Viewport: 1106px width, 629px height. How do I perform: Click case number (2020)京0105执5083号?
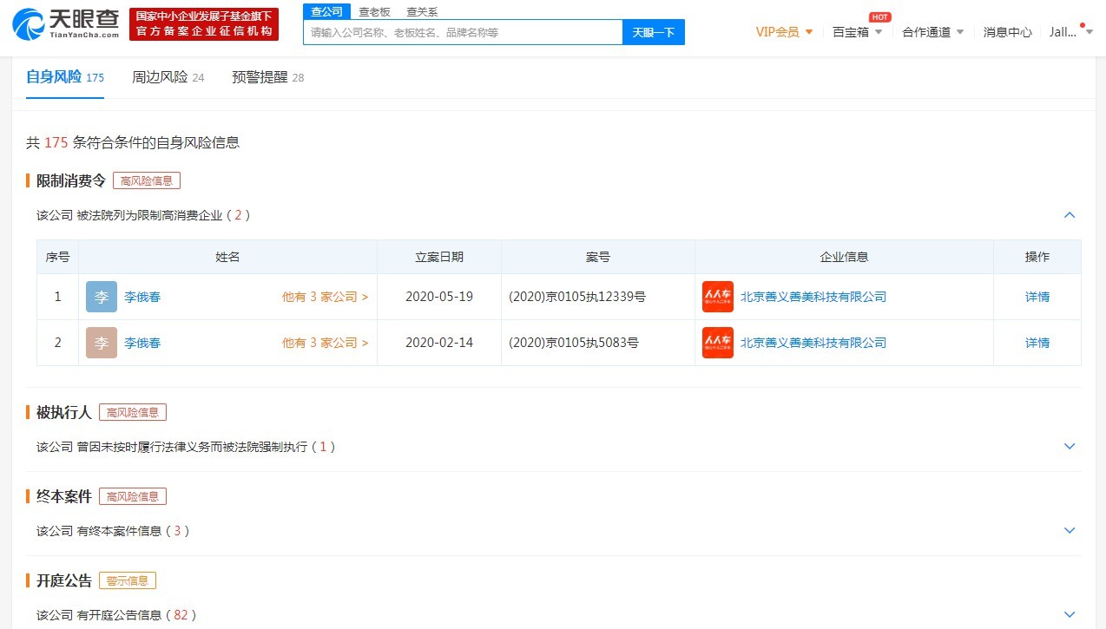click(x=574, y=343)
